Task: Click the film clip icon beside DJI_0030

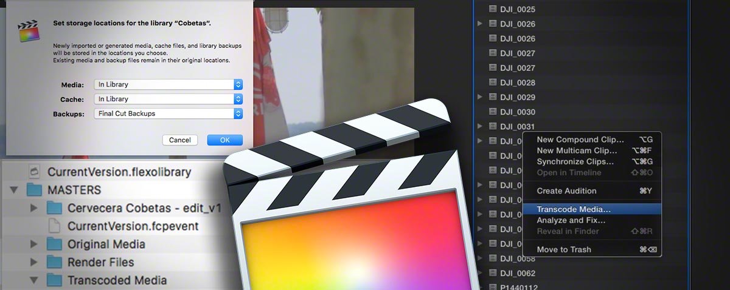Action: click(493, 112)
